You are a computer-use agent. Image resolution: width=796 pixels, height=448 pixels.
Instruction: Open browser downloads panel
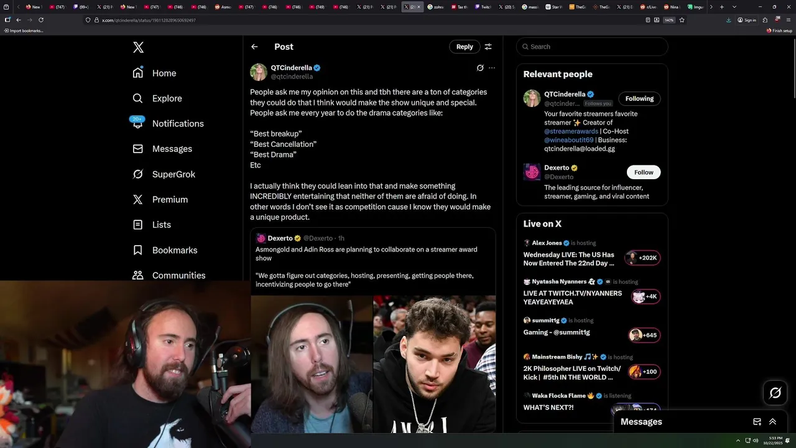click(729, 20)
